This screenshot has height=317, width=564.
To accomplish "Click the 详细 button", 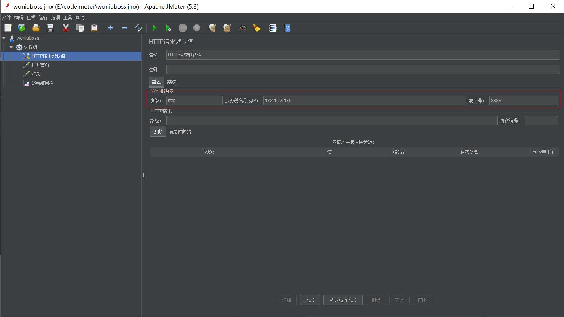I will [287, 300].
